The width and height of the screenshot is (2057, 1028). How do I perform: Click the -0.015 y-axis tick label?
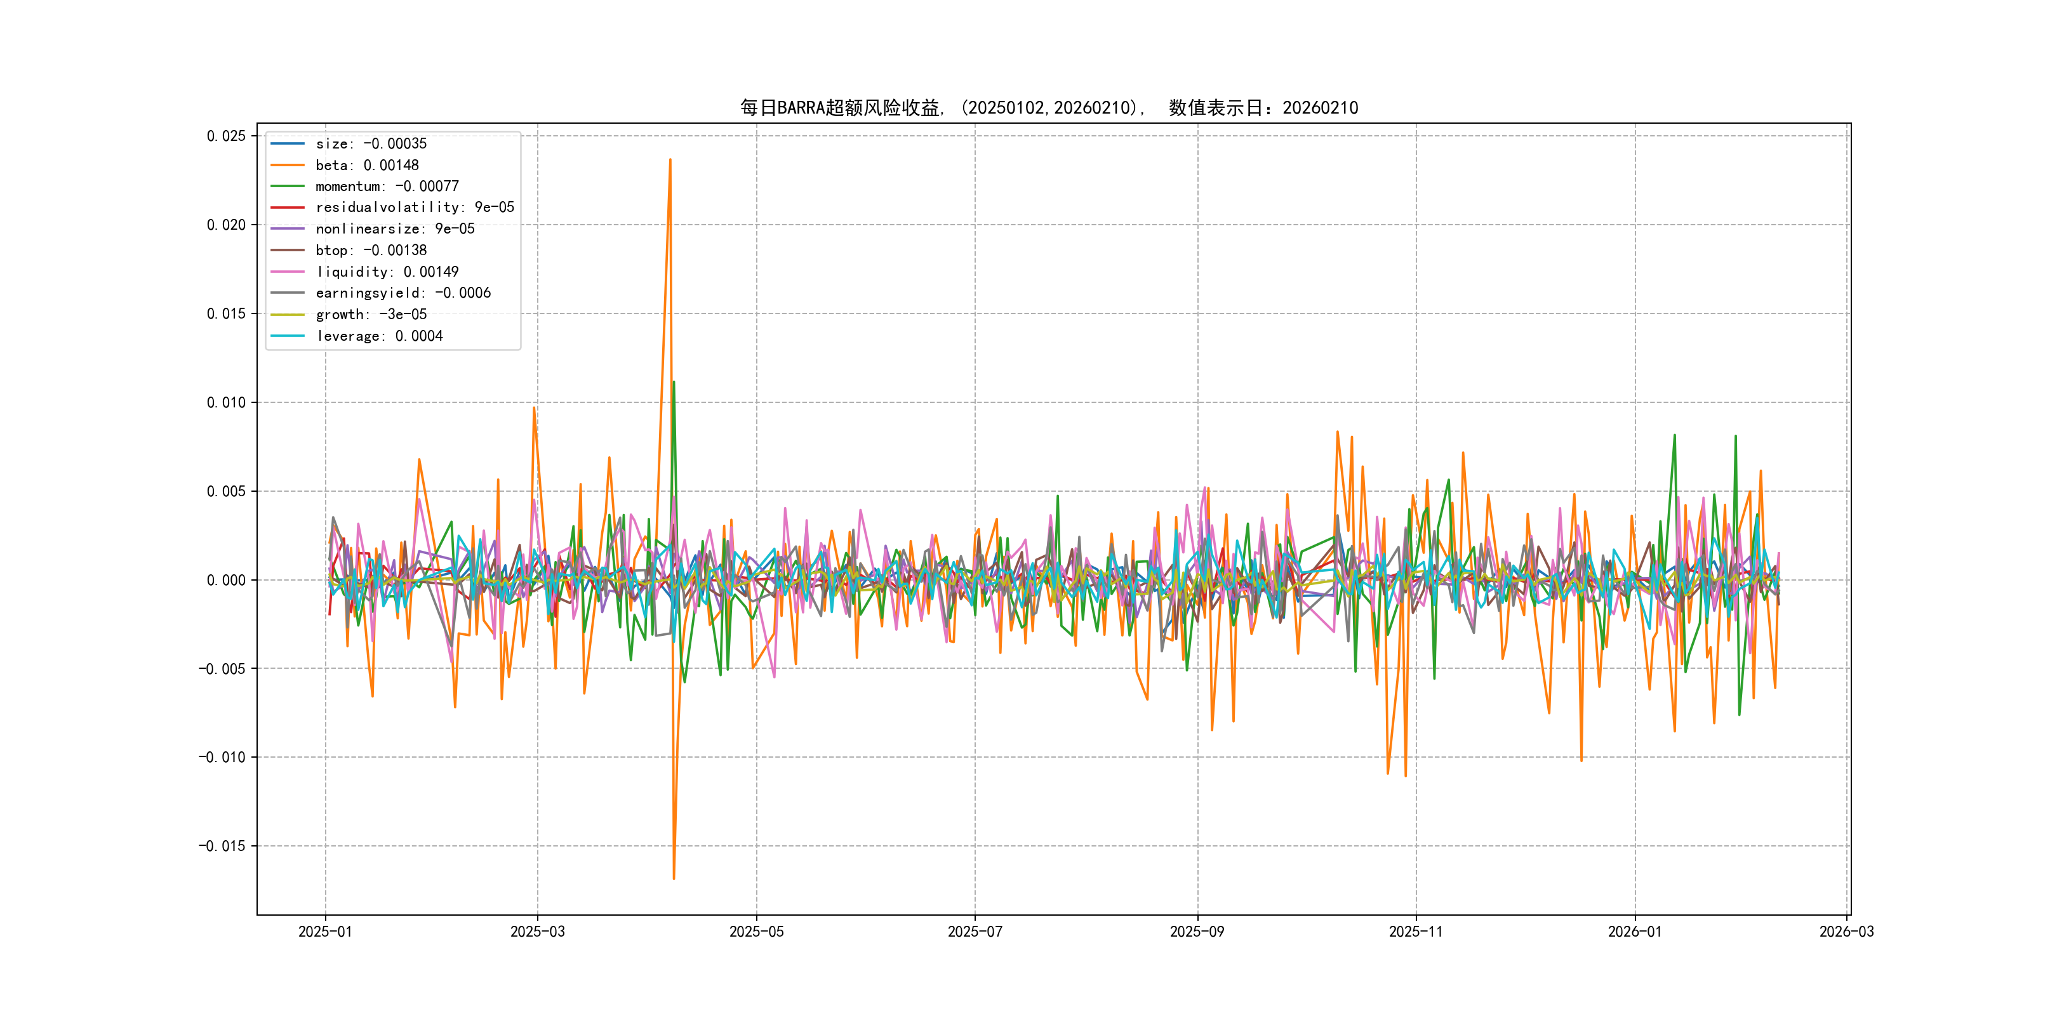[222, 846]
